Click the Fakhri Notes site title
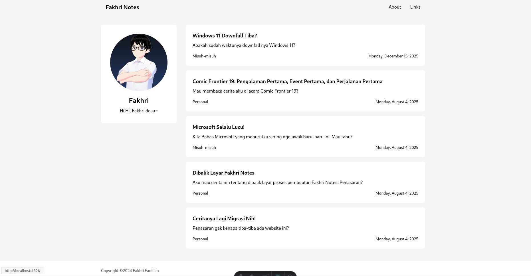This screenshot has width=531, height=276. tap(122, 7)
